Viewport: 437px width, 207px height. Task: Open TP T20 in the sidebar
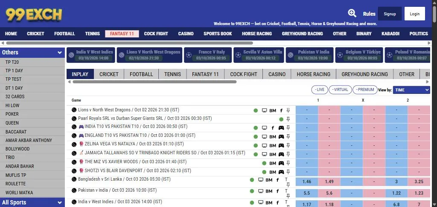point(32,62)
